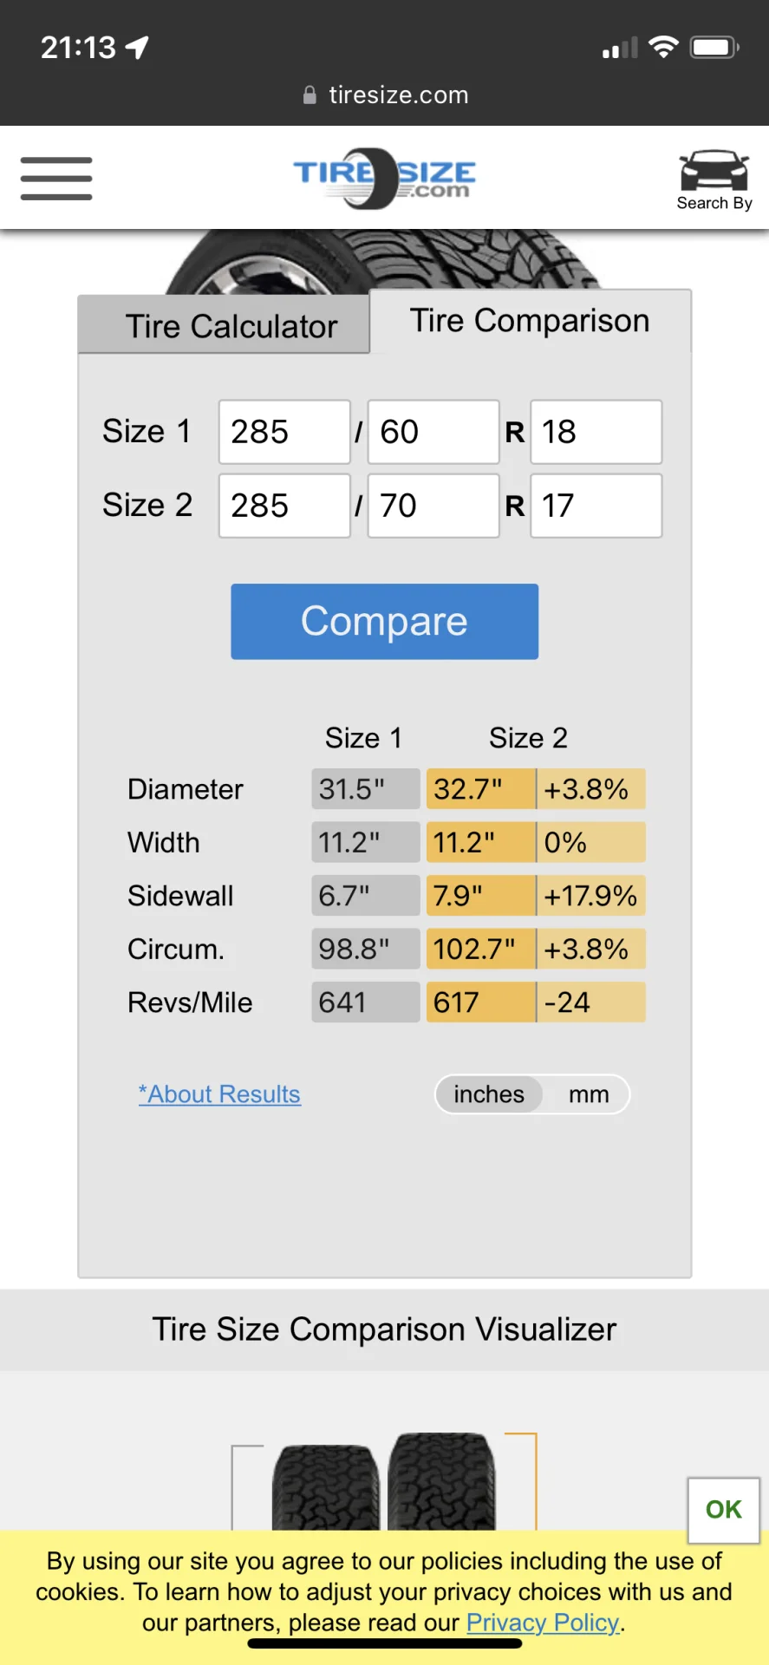Select the Tire Comparison tab
The image size is (769, 1665).
[x=530, y=321]
